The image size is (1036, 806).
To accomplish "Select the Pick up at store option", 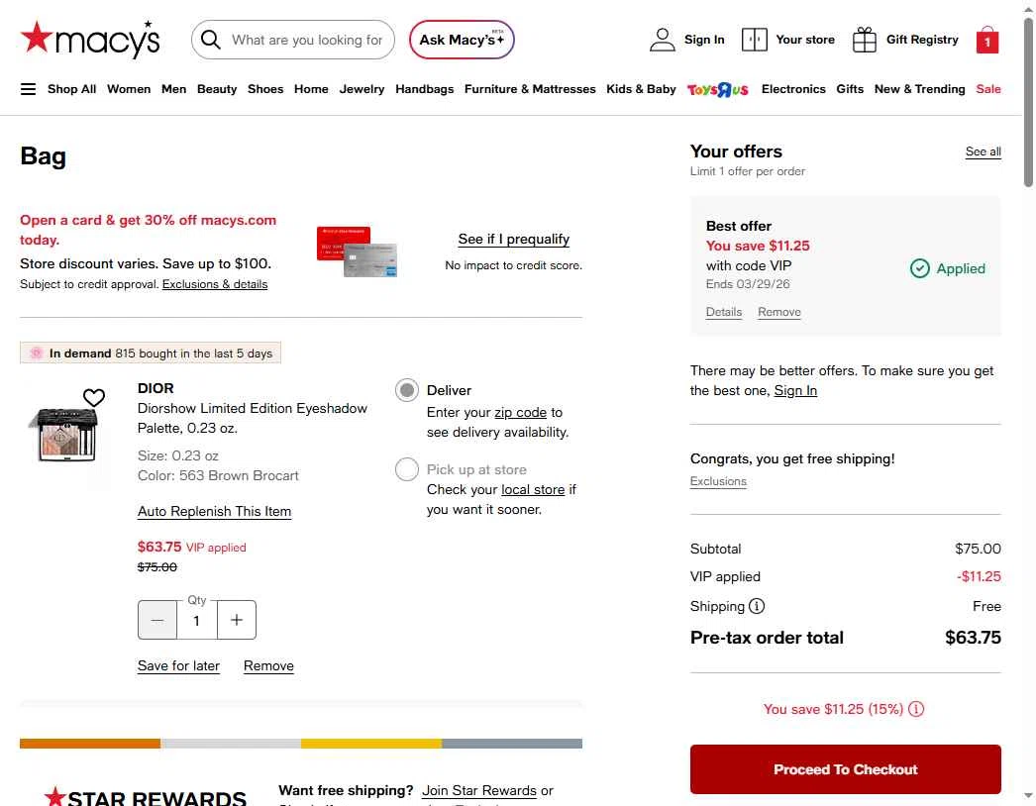I will coord(406,469).
